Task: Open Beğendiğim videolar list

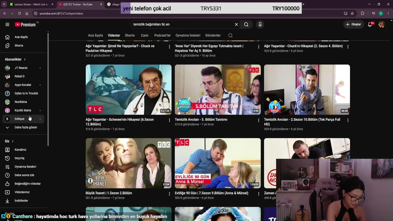Action: click(24, 184)
